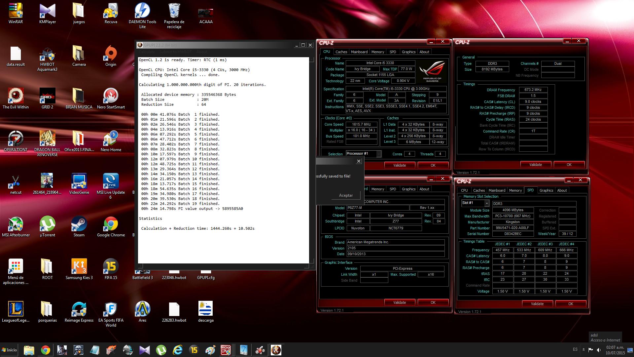
Task: Open Steam desktop shortcut
Action: pos(79,226)
